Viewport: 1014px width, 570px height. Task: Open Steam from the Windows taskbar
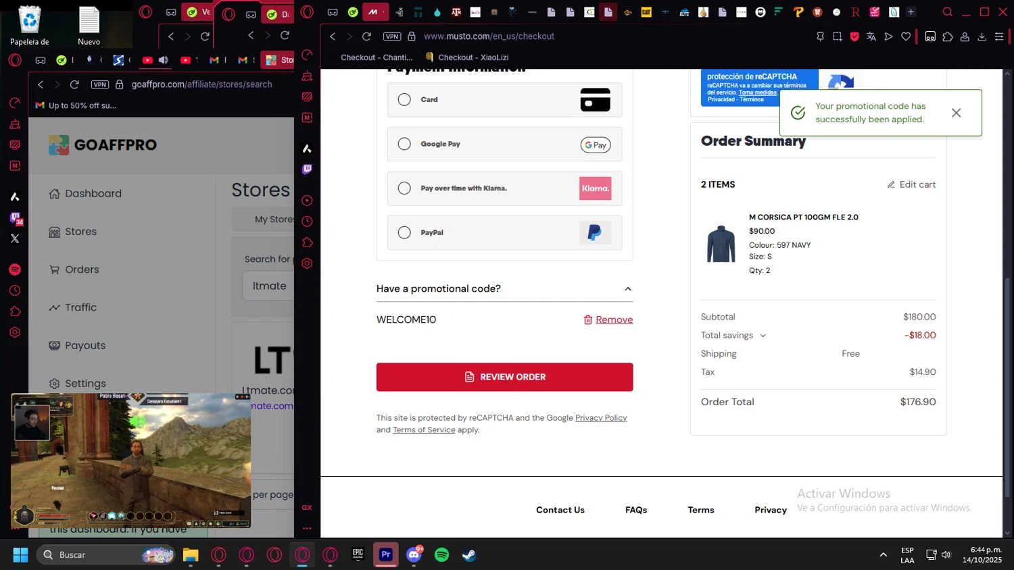469,555
